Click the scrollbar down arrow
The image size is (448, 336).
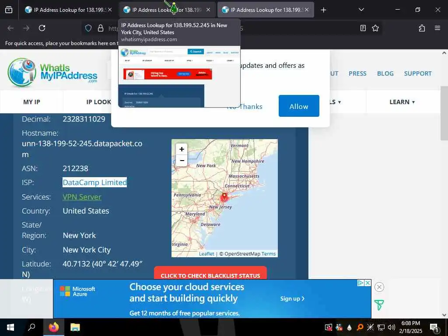(x=444, y=315)
